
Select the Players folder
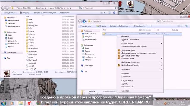pos(31,37)
